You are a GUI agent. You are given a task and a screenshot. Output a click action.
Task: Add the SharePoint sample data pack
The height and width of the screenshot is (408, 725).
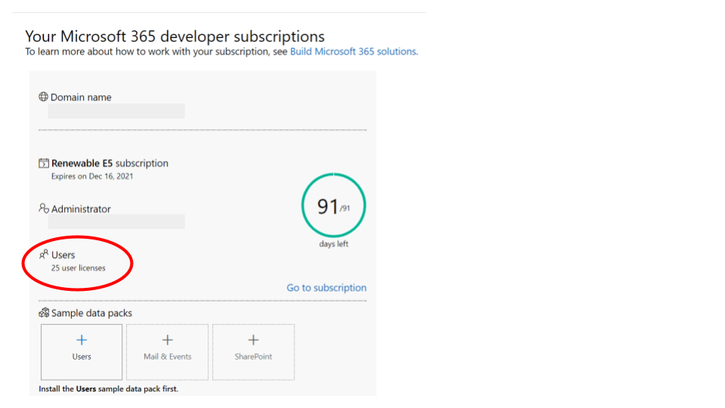(x=254, y=352)
